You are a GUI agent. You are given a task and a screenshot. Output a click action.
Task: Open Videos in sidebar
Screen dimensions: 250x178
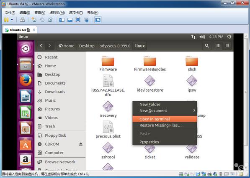pos(60,118)
